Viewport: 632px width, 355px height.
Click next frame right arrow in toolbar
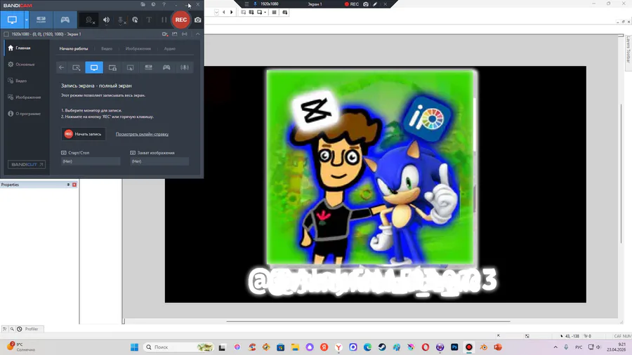pos(231,12)
